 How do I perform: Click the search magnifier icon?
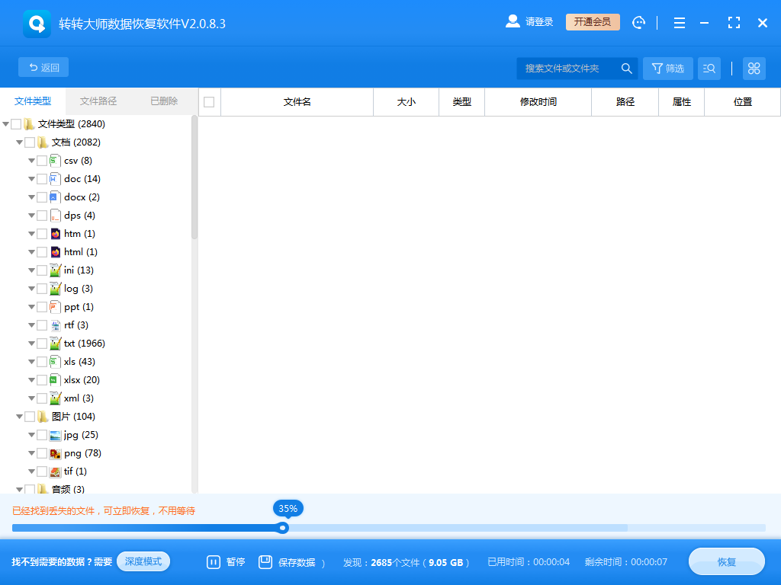(626, 68)
